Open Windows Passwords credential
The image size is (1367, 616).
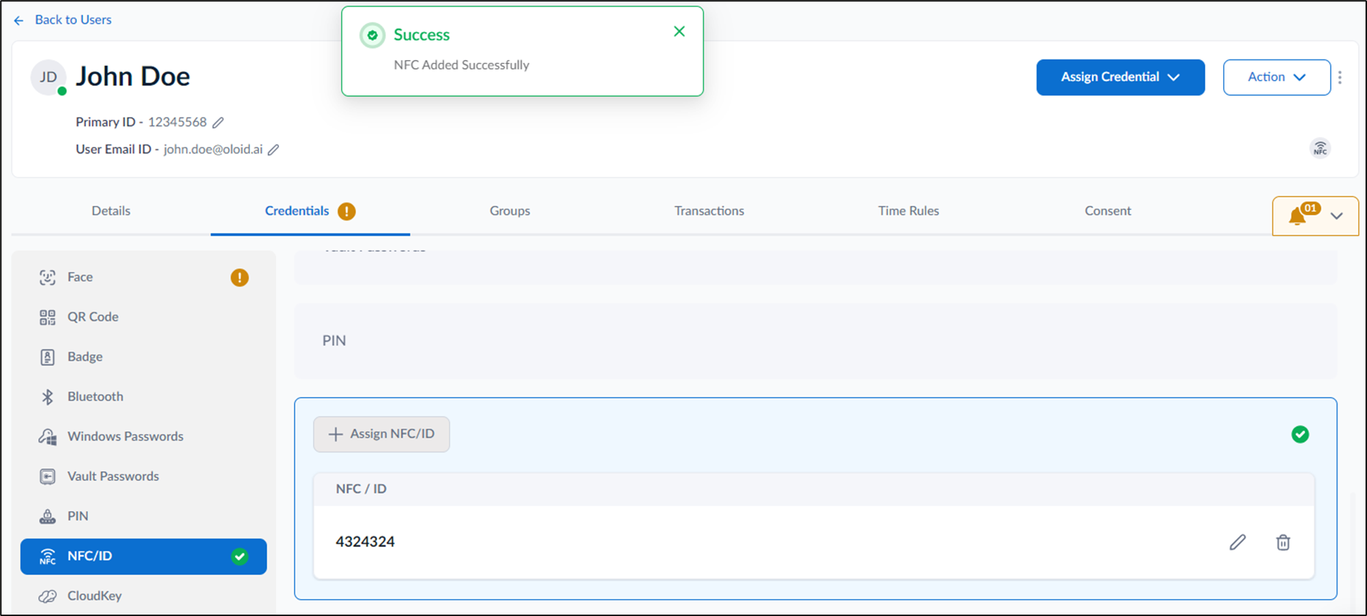144,437
